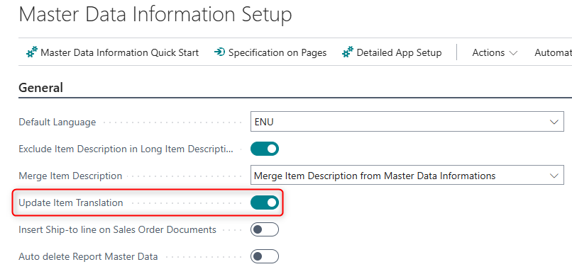The width and height of the screenshot is (572, 274).
Task: Click the gear icon beside Detailed App Setup
Action: tap(348, 52)
